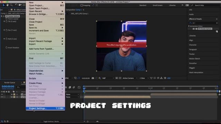The image size is (221, 124).
Task: Choose Project Settings... menu item
Action: 45,108
